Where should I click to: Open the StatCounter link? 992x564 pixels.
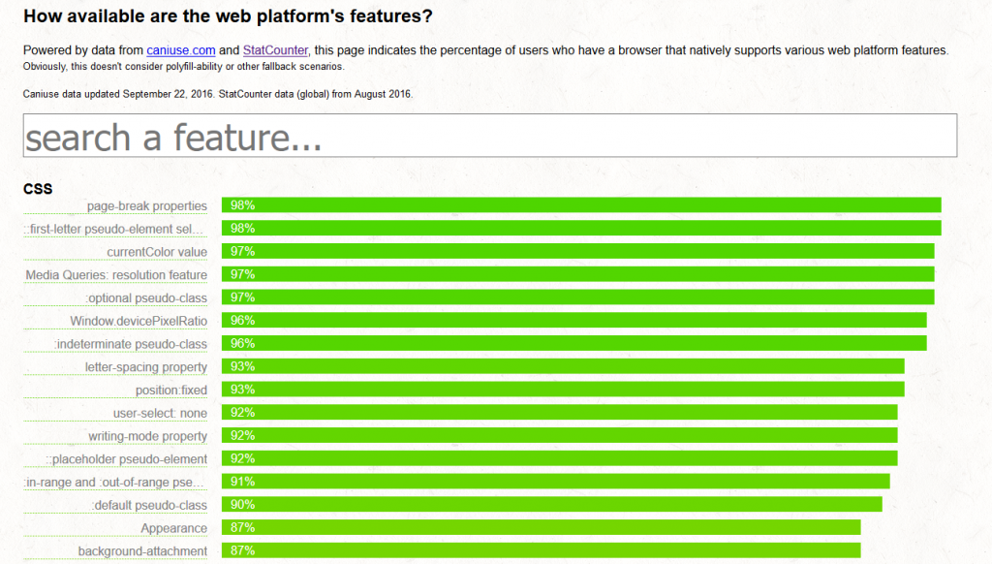pos(275,50)
